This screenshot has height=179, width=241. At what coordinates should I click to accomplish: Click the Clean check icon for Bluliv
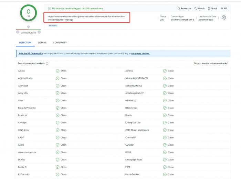165,115
